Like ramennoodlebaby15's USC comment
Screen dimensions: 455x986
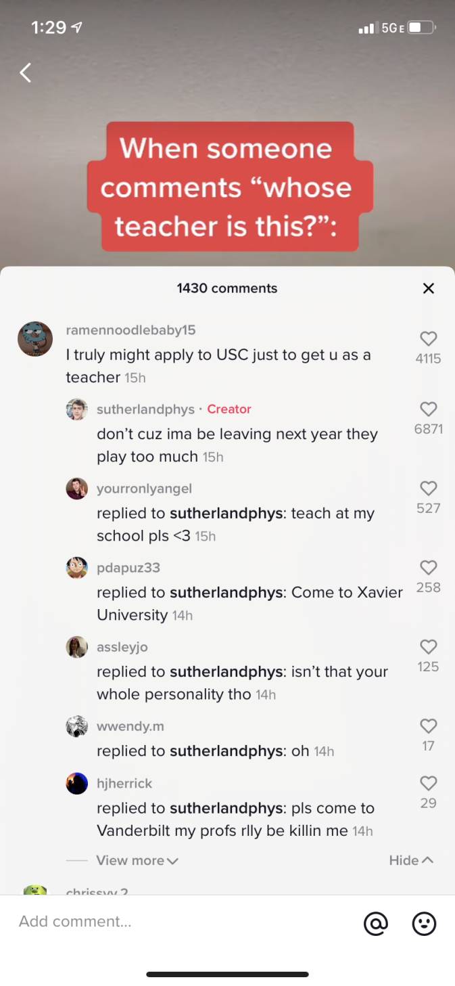click(429, 338)
